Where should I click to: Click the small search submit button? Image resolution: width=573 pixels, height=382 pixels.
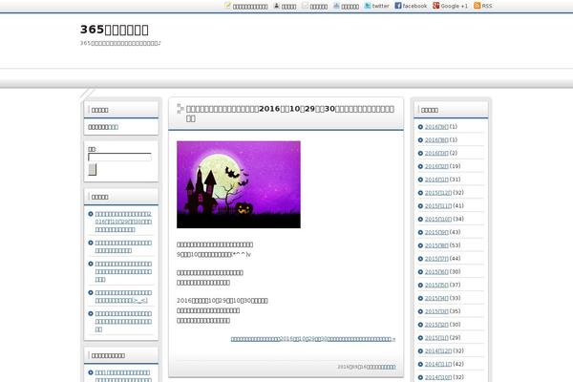coord(92,170)
